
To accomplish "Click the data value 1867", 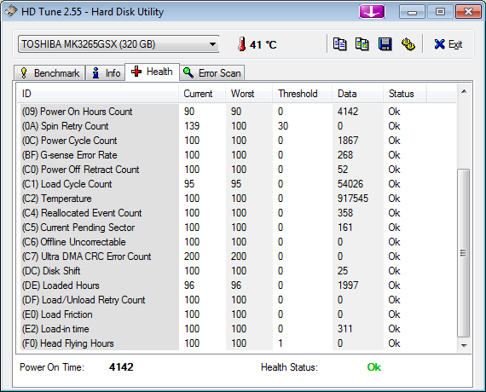I will point(348,141).
